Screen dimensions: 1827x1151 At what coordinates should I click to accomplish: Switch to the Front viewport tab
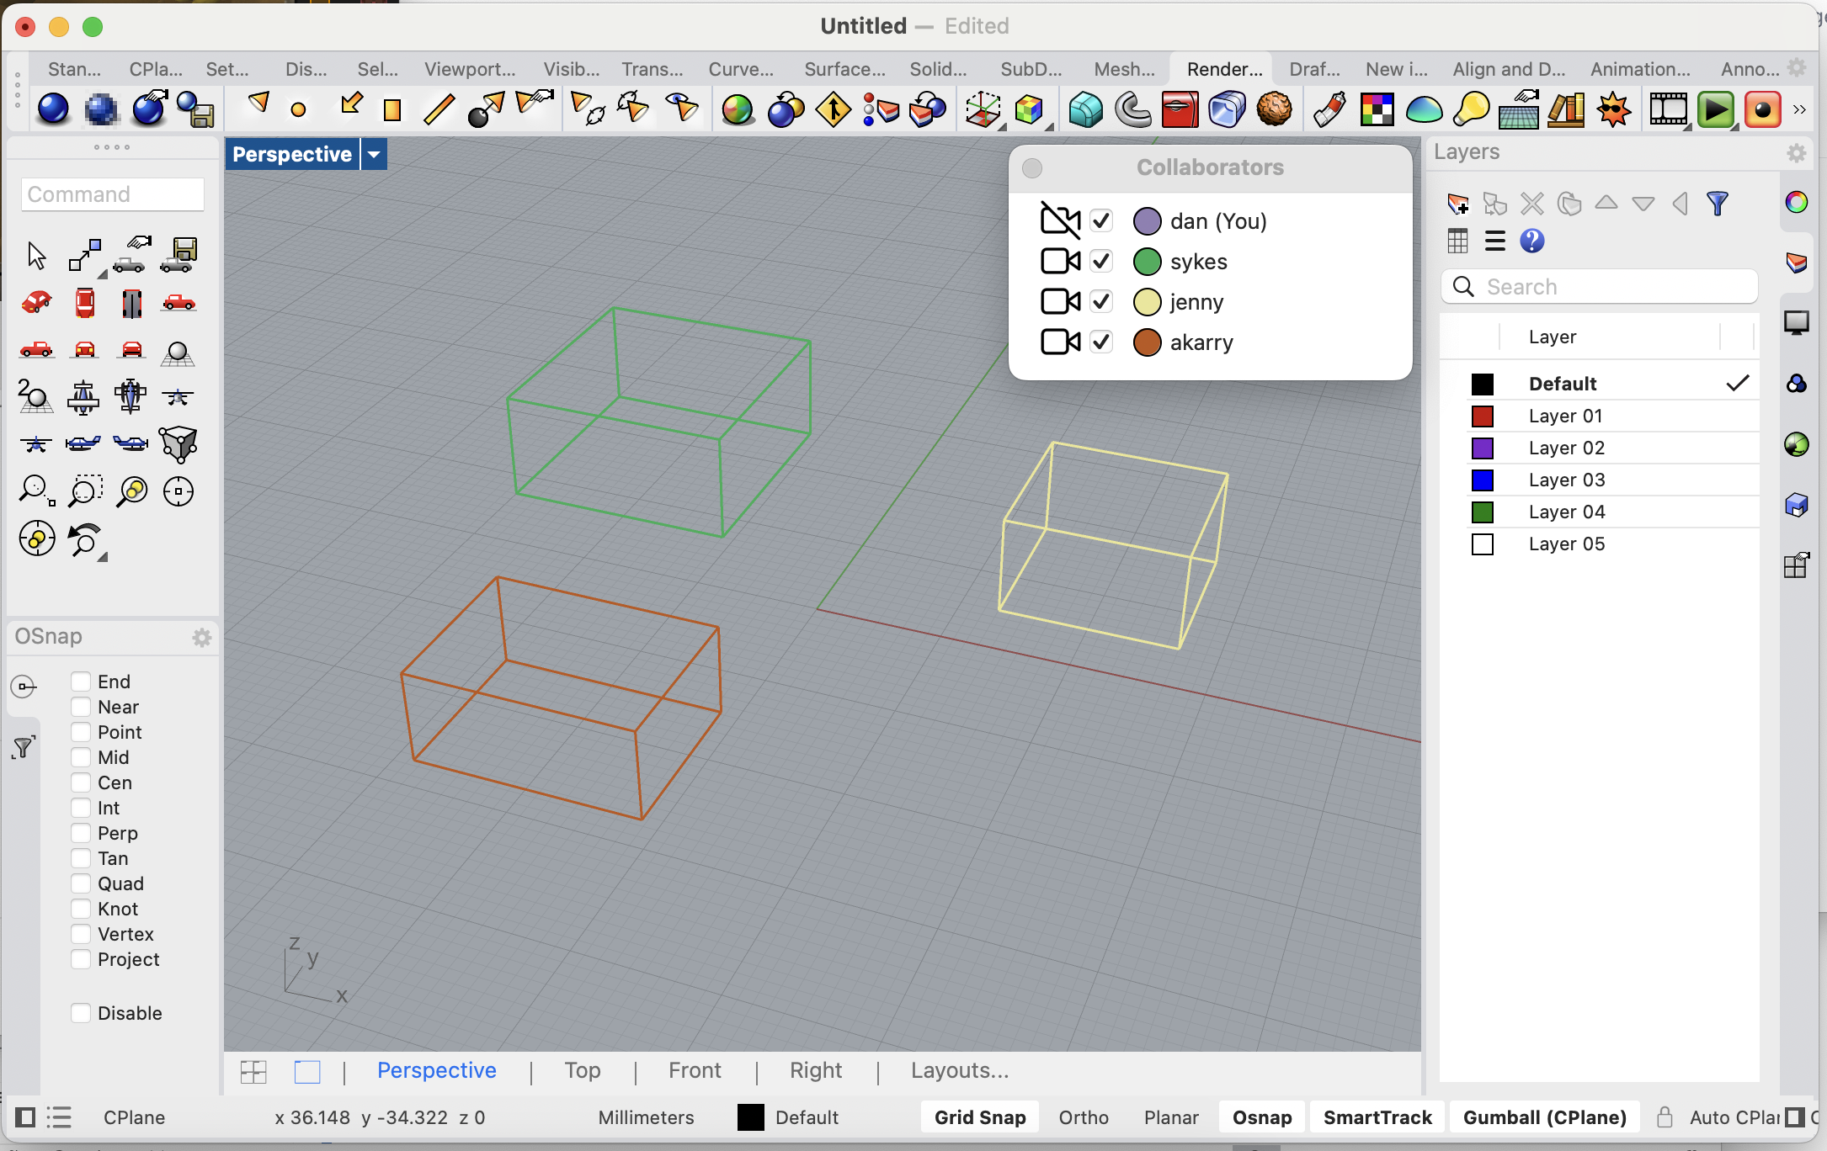[695, 1070]
